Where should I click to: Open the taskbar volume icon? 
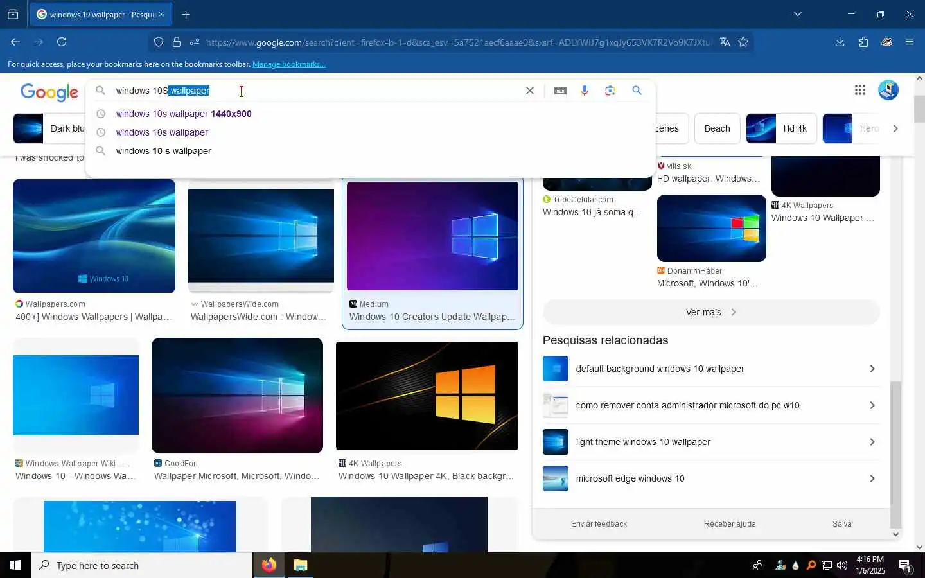click(842, 565)
